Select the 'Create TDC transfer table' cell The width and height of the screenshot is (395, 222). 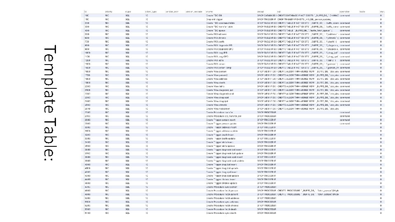coord(219,27)
